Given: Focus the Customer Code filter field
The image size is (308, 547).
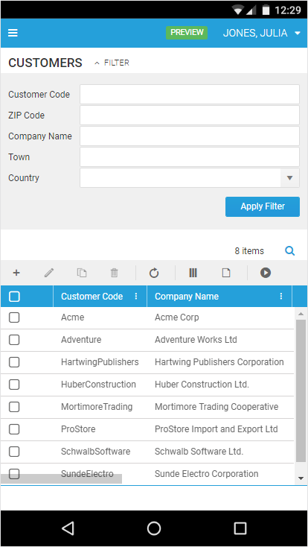Looking at the screenshot, I should [x=190, y=94].
